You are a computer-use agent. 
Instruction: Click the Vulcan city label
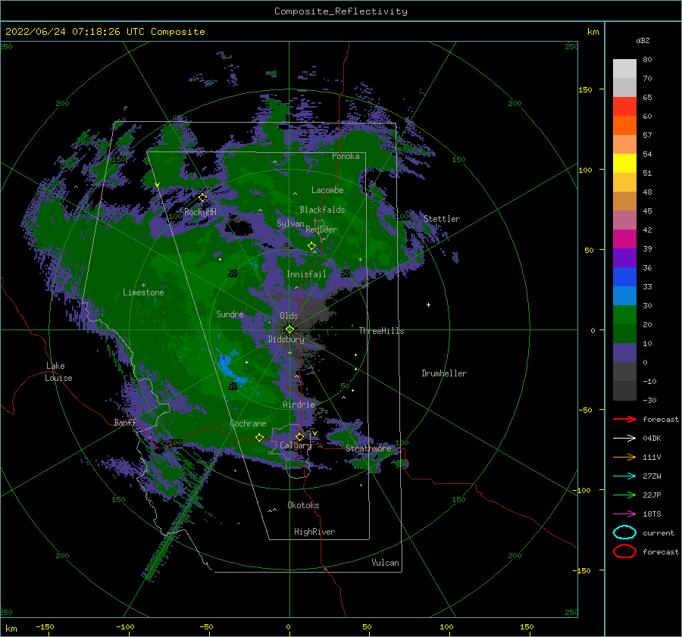(x=386, y=563)
